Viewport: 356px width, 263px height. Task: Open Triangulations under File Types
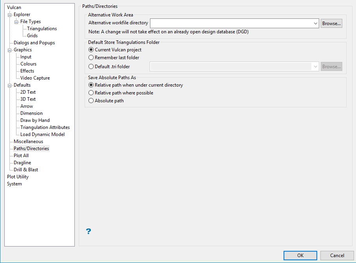(42, 29)
